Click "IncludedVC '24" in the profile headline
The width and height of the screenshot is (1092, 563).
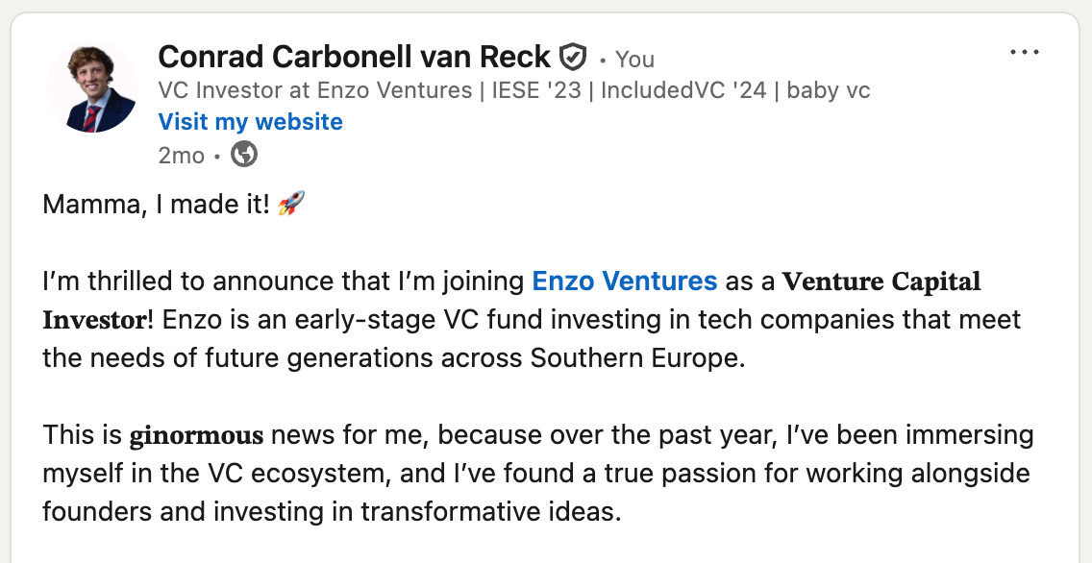point(683,90)
